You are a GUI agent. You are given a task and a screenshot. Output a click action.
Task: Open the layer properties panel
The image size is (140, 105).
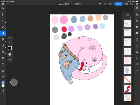point(137,21)
